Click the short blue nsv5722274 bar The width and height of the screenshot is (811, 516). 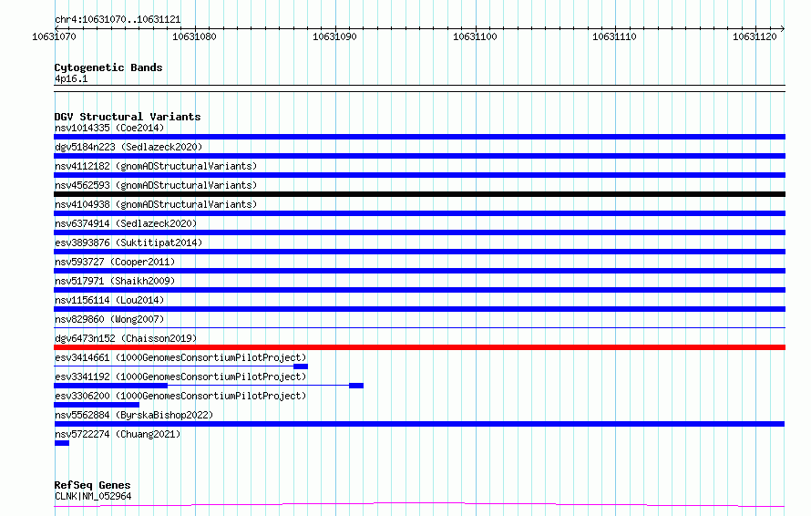(x=62, y=443)
